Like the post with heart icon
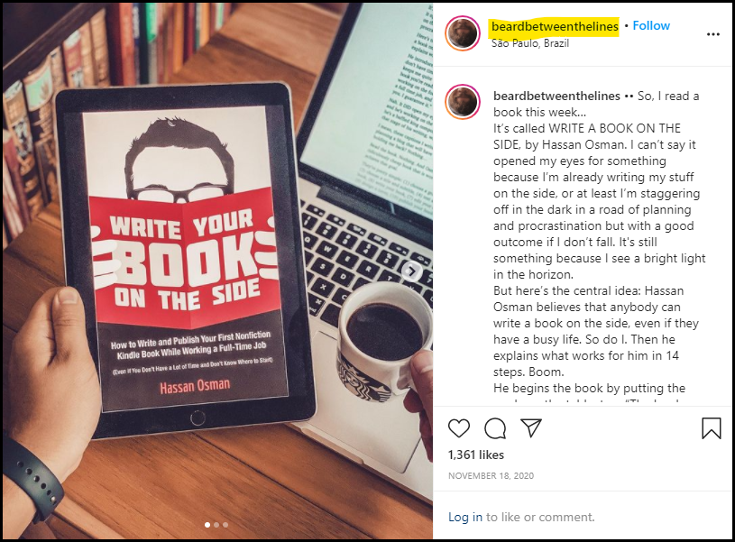The image size is (735, 542). (x=458, y=428)
